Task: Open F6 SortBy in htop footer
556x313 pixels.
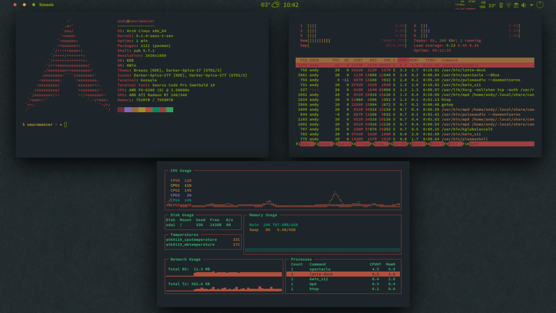Action: 397,144
